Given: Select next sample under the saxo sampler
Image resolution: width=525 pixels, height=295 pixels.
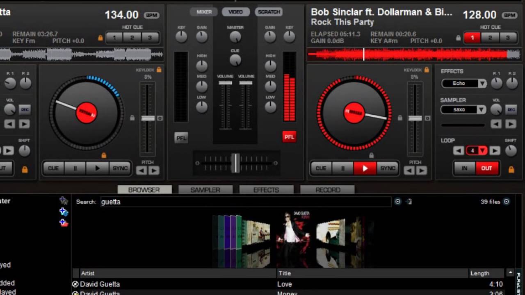Looking at the screenshot, I should tap(511, 124).
